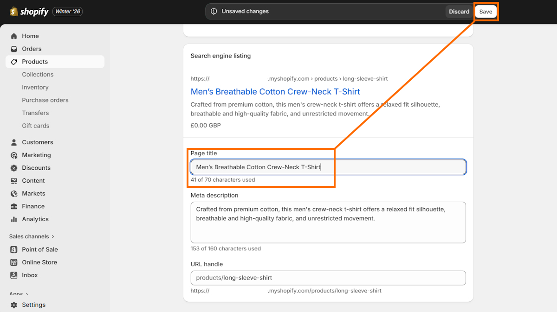Open Orders using its sidebar icon

pos(15,49)
